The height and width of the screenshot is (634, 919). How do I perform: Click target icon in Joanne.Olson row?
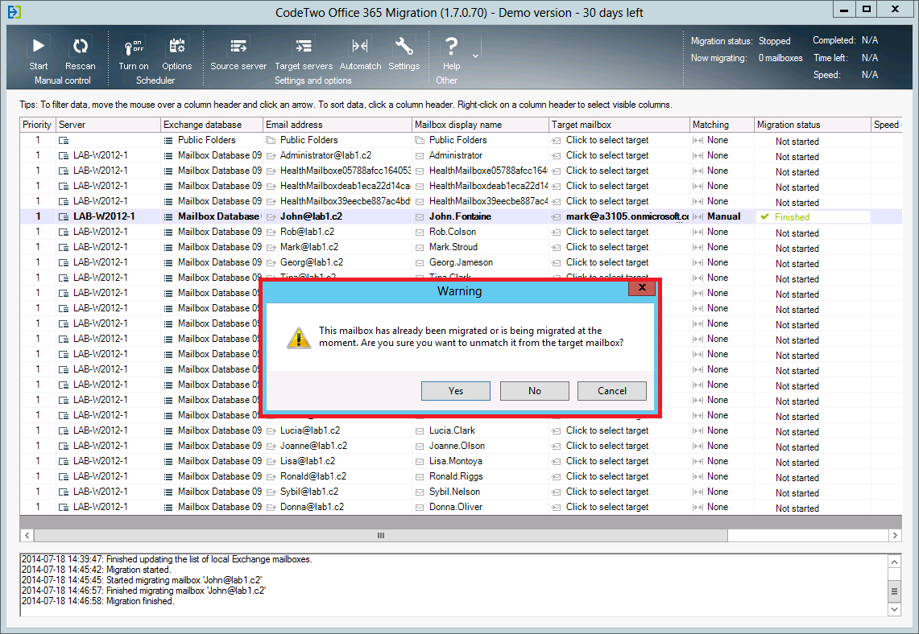coord(557,446)
